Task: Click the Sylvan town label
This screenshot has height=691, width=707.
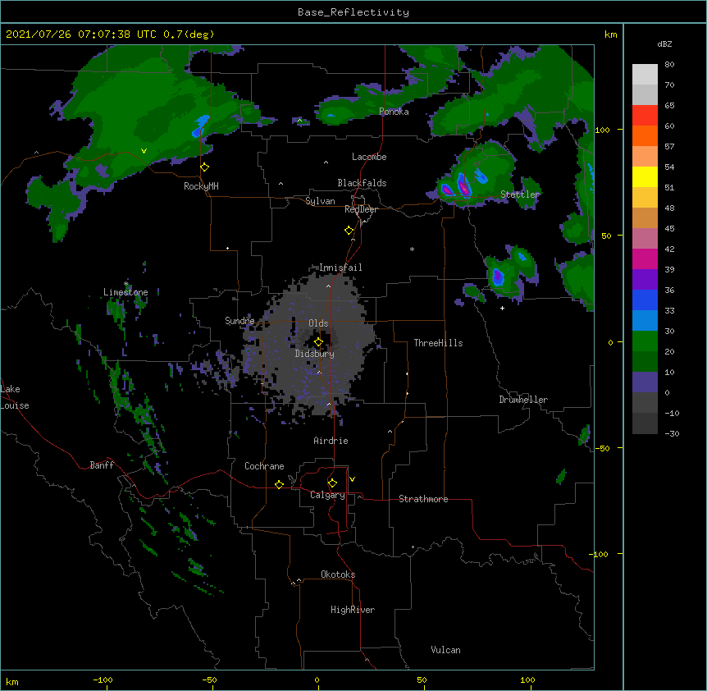Action: 320,201
